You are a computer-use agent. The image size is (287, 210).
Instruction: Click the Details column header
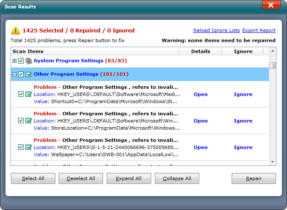pyautogui.click(x=200, y=51)
